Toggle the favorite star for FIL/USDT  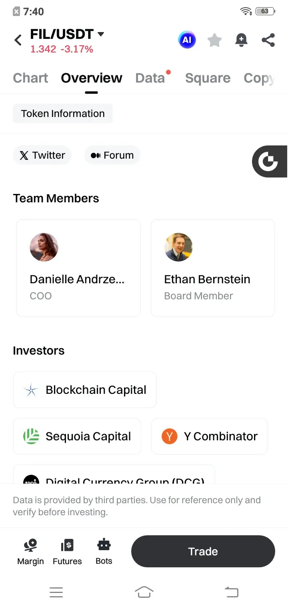(214, 40)
